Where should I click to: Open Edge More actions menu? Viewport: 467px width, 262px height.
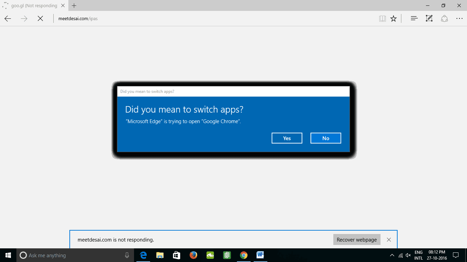click(459, 19)
